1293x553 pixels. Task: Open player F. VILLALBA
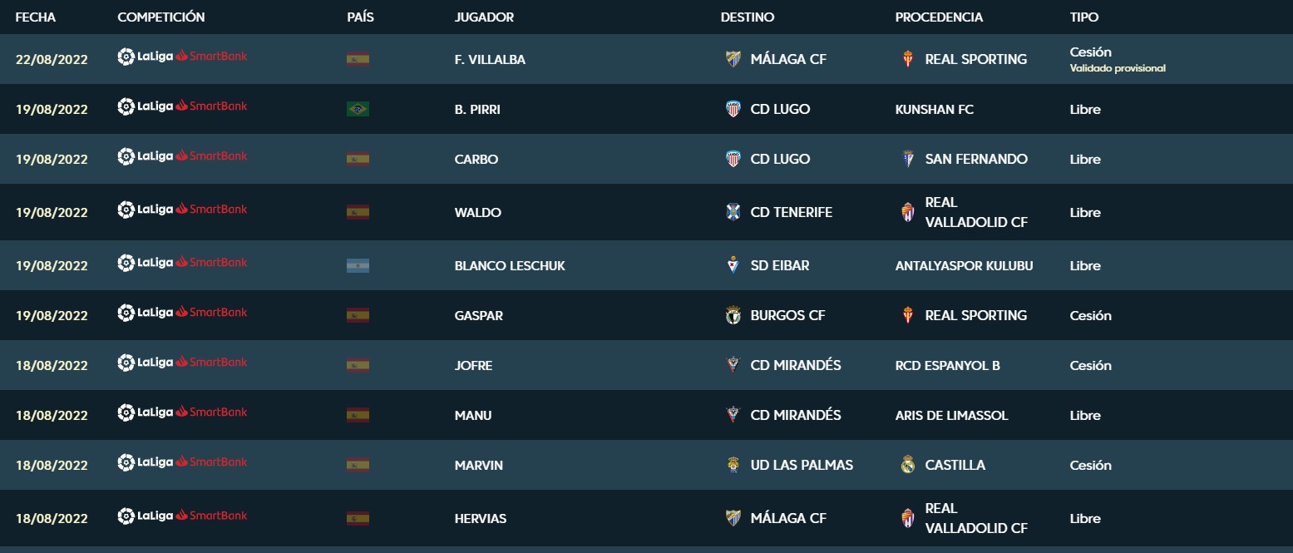tap(490, 59)
